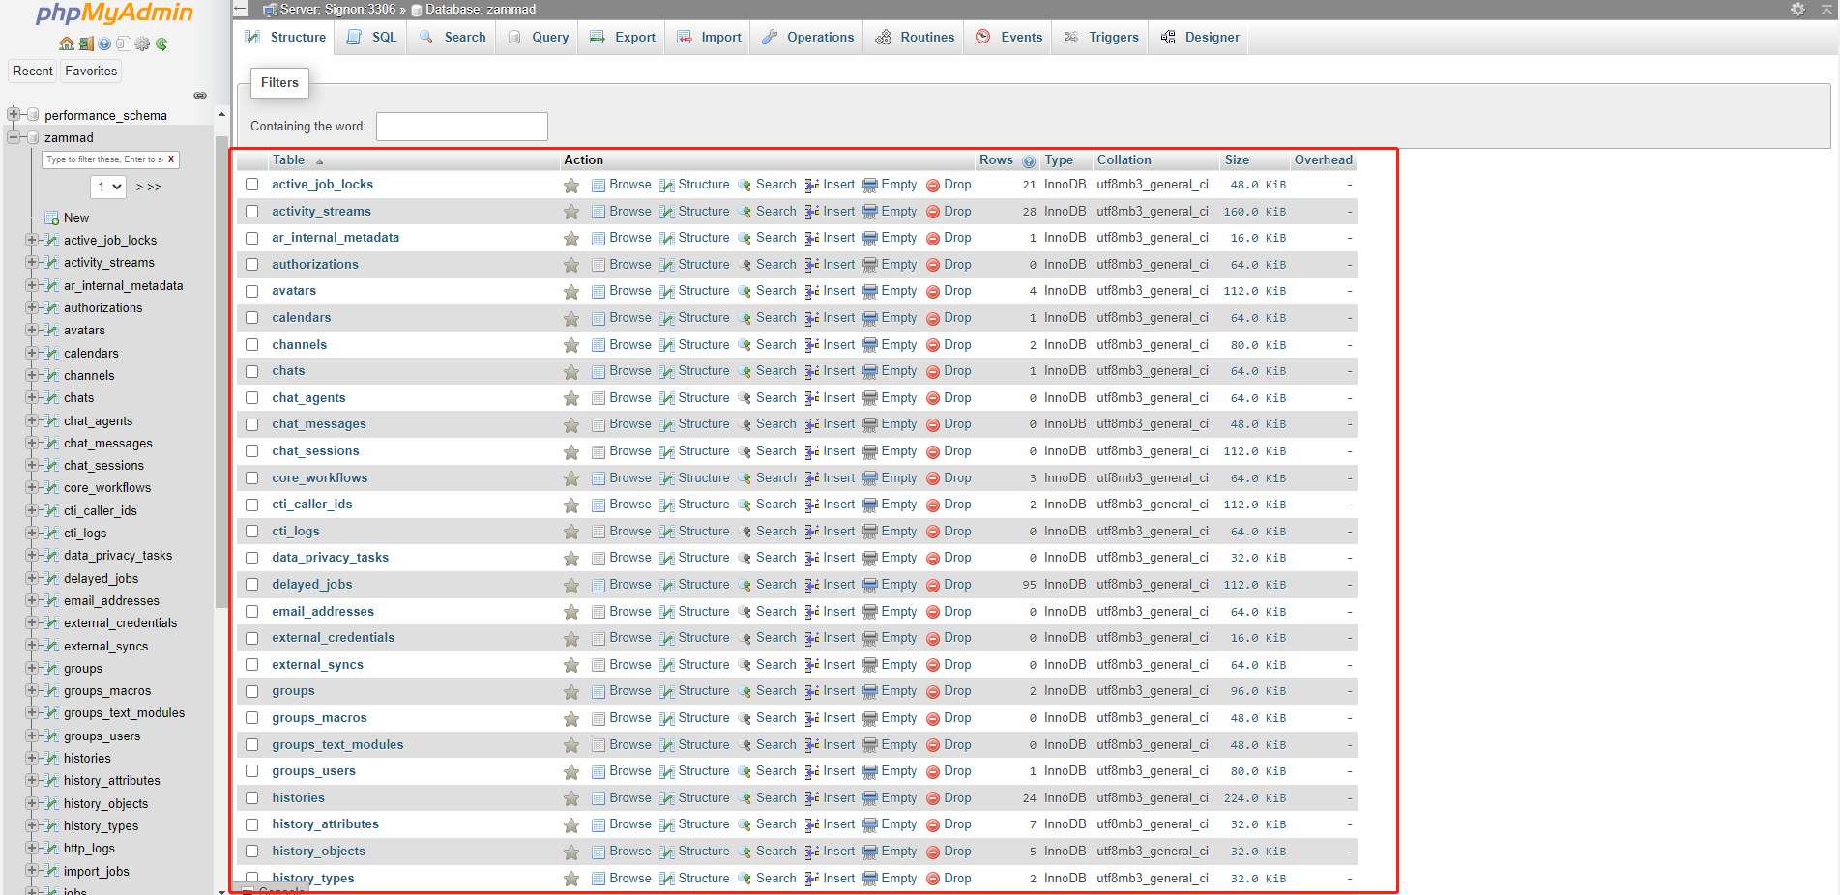The width and height of the screenshot is (1840, 895).
Task: Click the page settings gear at top right
Action: pyautogui.click(x=1797, y=9)
